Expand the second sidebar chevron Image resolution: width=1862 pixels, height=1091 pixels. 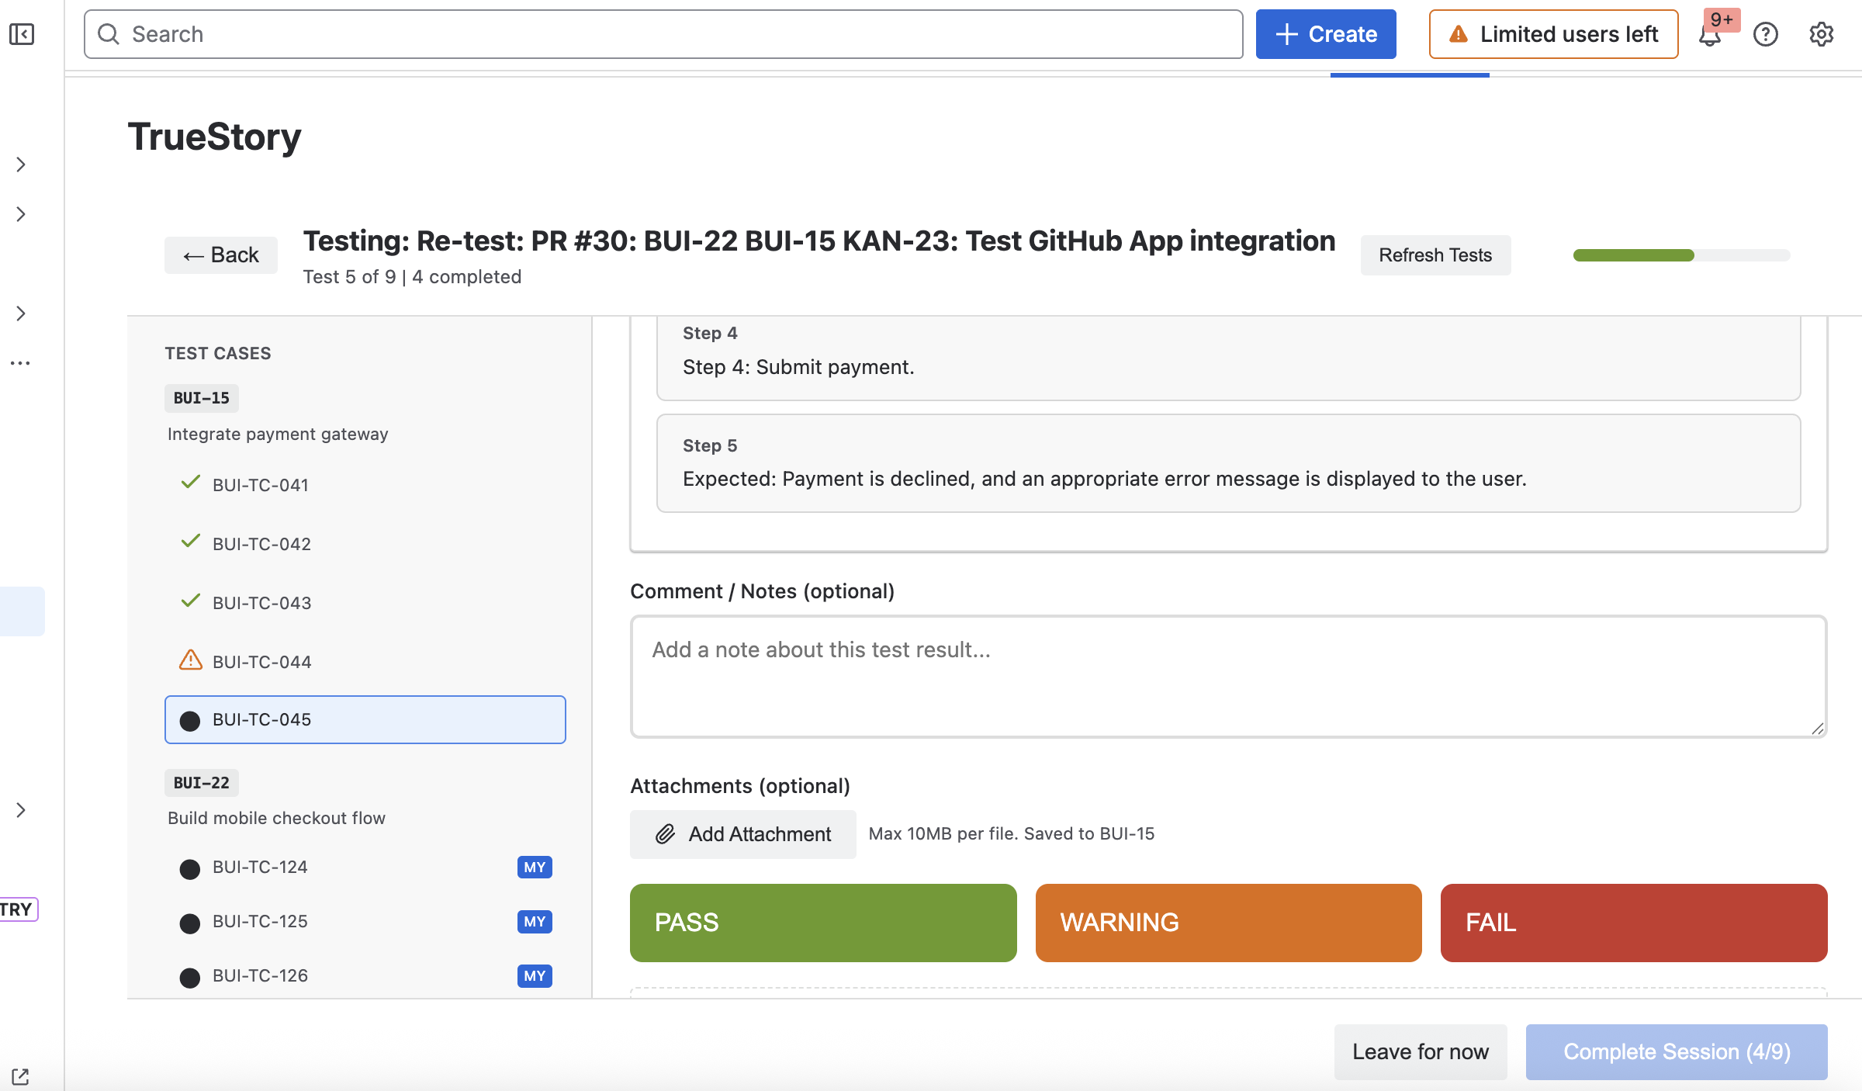(x=21, y=214)
